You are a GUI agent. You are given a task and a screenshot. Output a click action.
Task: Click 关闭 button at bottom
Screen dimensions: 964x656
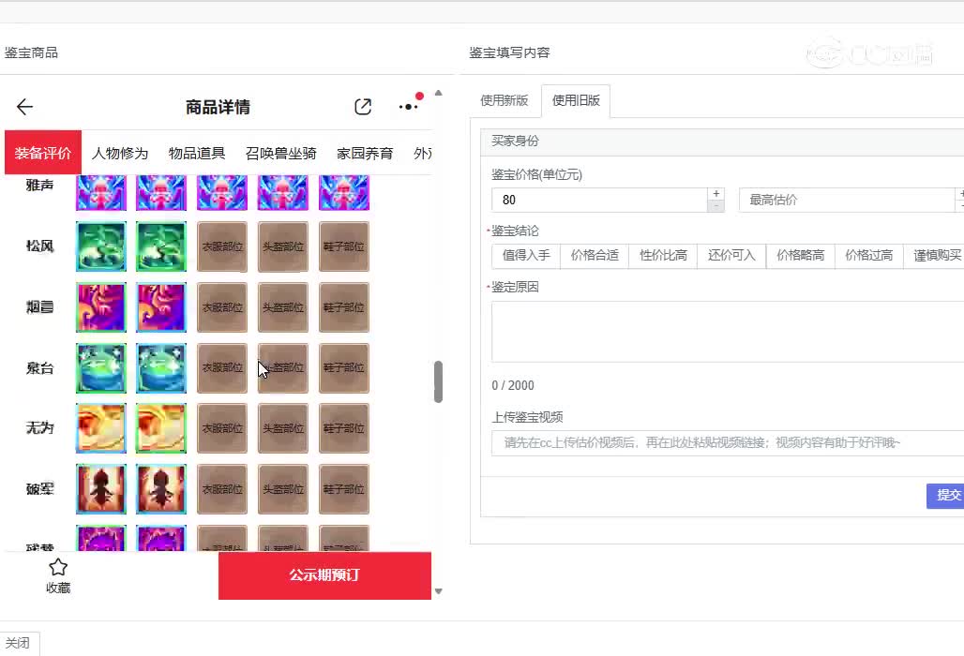18,643
